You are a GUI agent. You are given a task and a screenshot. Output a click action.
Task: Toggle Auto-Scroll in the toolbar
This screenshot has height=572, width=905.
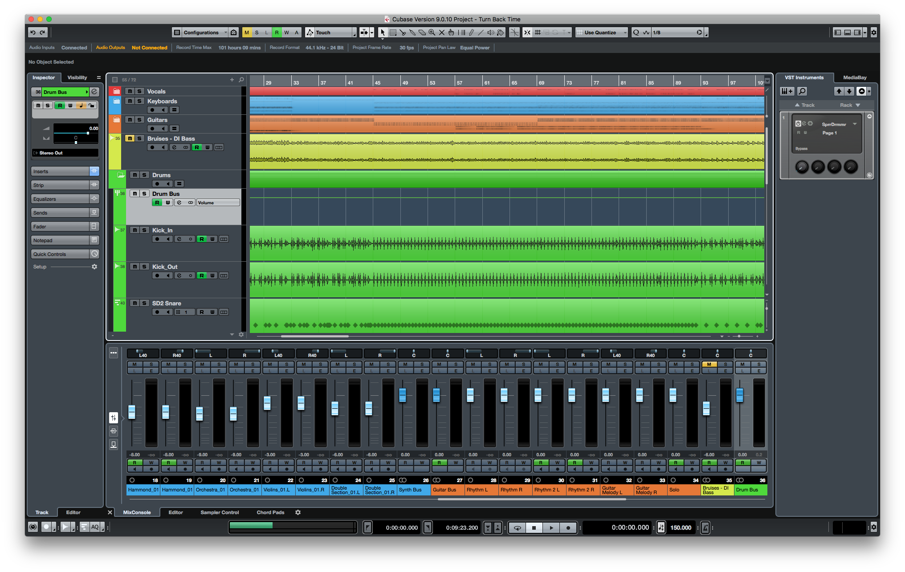(x=364, y=32)
